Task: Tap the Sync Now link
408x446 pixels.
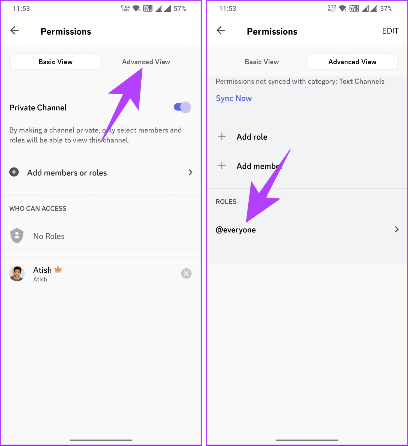Action: click(234, 98)
